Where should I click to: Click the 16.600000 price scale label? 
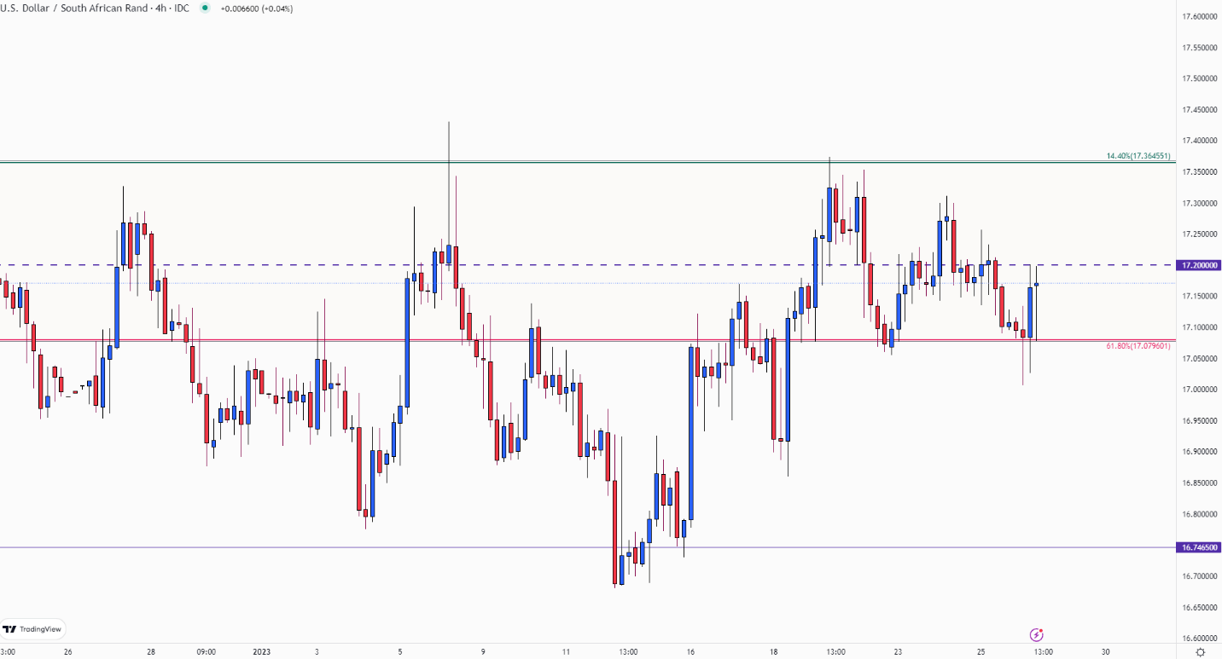tap(1199, 639)
